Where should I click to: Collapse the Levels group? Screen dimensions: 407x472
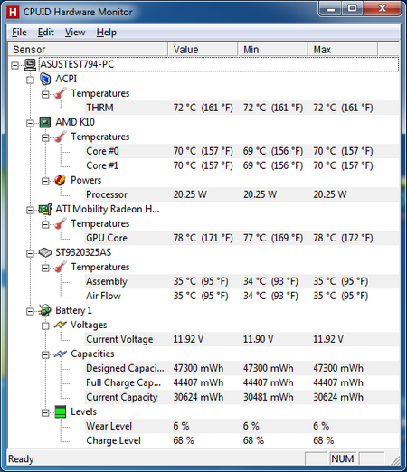tap(45, 412)
